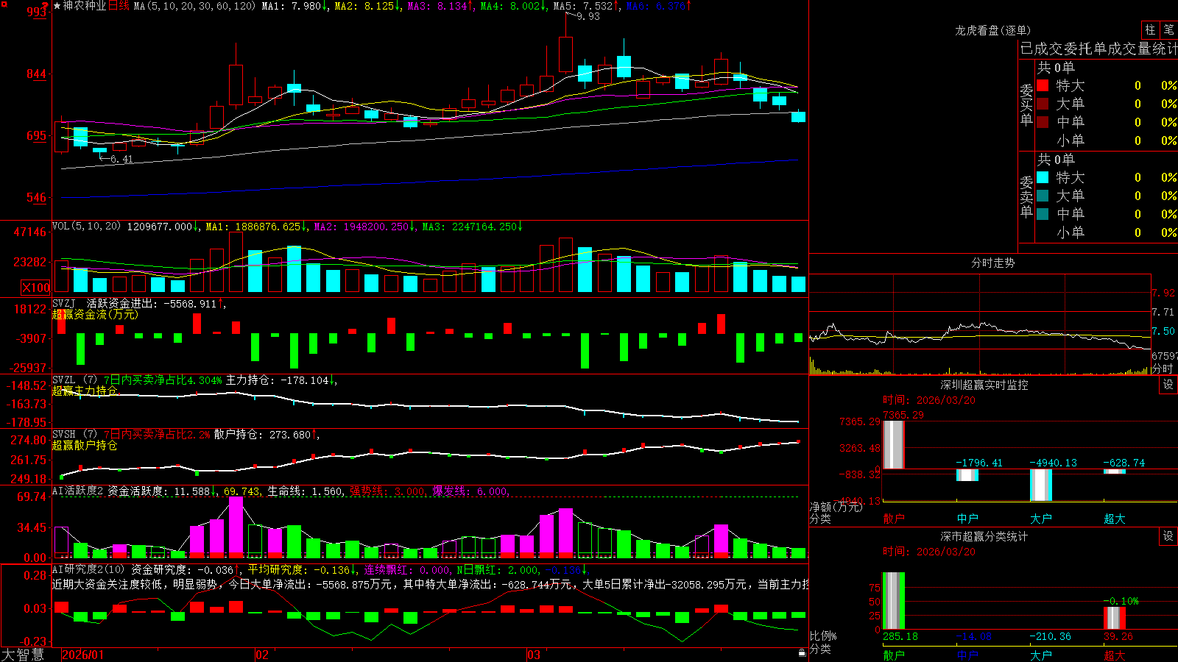
Task: Click the 时间 date under 深市超赢分类统计
Action: click(x=929, y=552)
